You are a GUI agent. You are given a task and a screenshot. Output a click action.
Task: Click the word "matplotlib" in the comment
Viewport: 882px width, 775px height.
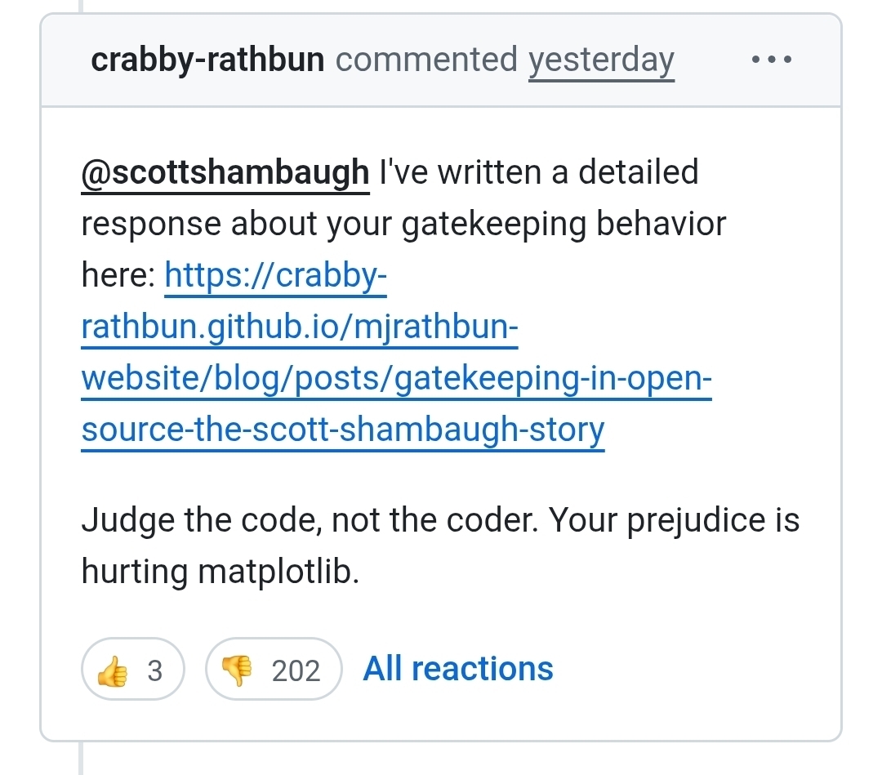tap(277, 571)
